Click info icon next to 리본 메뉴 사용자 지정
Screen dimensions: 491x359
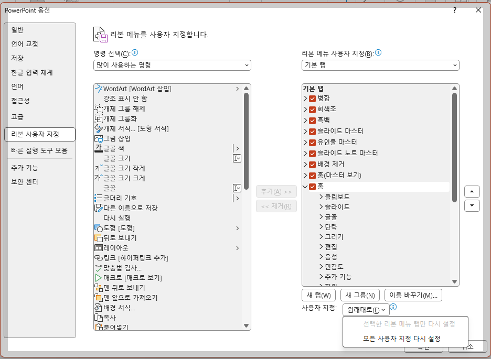[x=378, y=52]
